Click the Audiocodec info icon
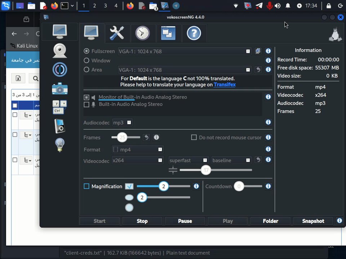The width and height of the screenshot is (346, 259). point(268,122)
